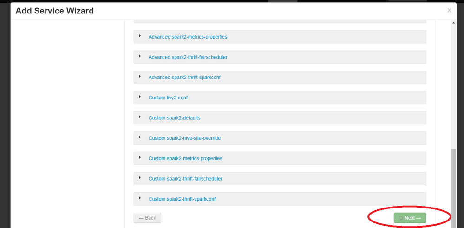464x228 pixels.
Task: Open Custom livy2-conf section link
Action: [x=168, y=98]
